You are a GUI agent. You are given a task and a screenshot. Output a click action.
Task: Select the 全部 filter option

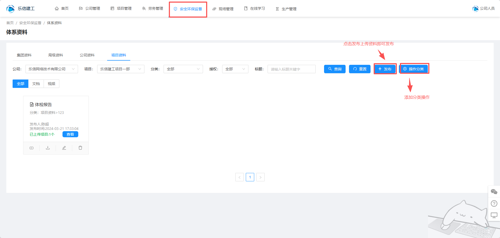point(20,84)
